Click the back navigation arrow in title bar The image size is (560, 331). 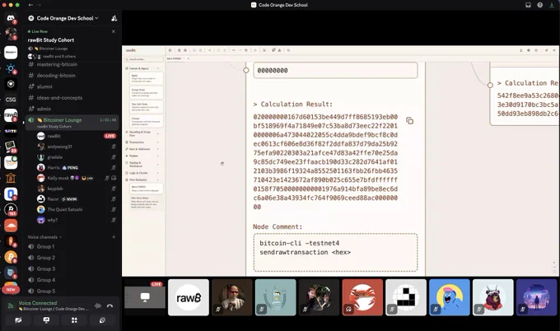click(30, 5)
